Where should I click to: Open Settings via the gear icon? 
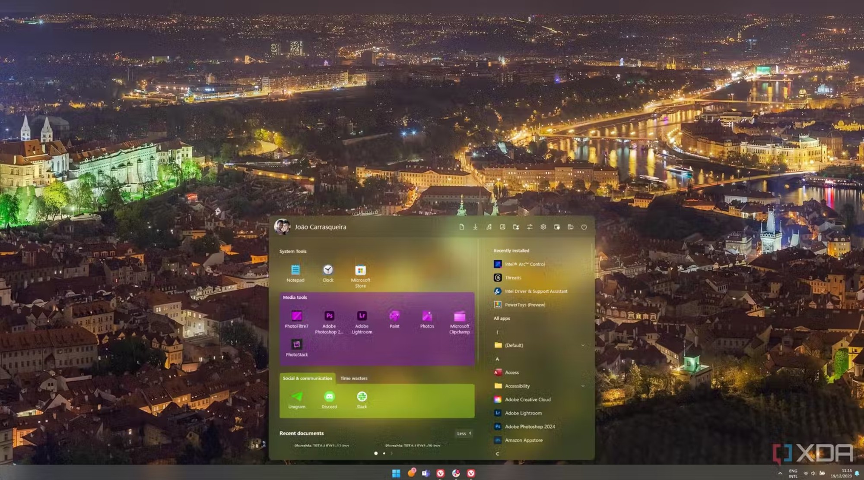pos(543,227)
